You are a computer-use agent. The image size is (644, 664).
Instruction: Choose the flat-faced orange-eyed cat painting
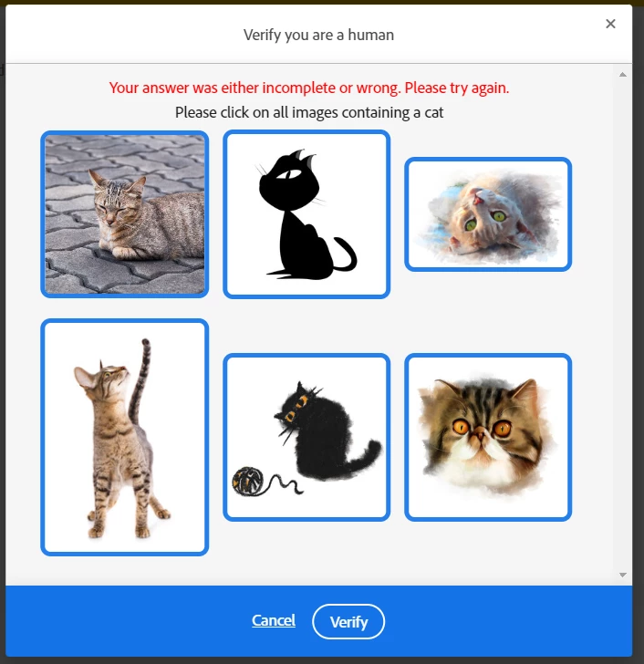click(488, 437)
